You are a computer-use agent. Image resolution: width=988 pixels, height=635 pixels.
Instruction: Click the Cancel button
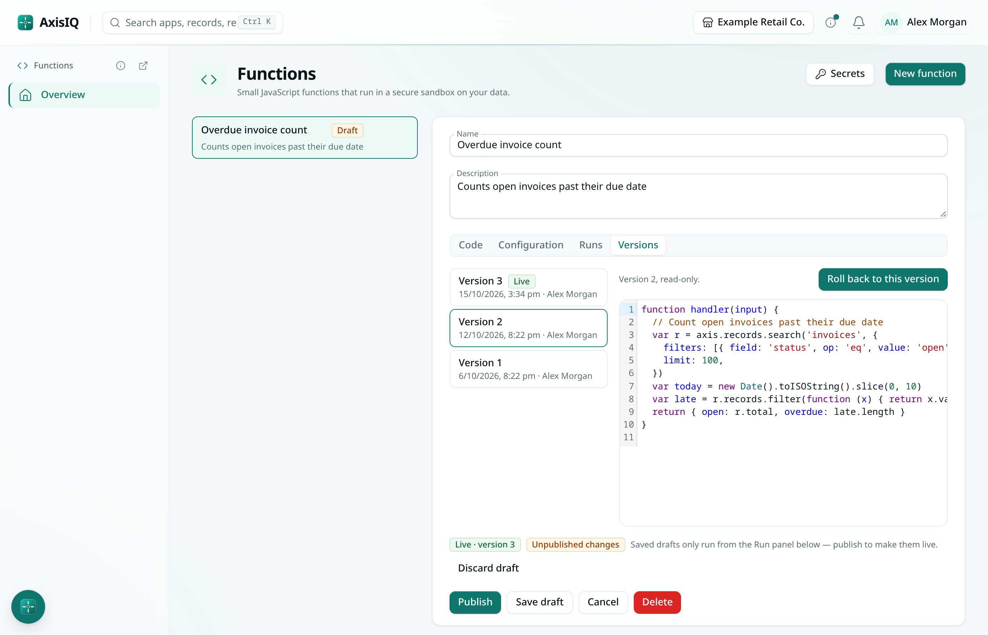click(x=603, y=602)
